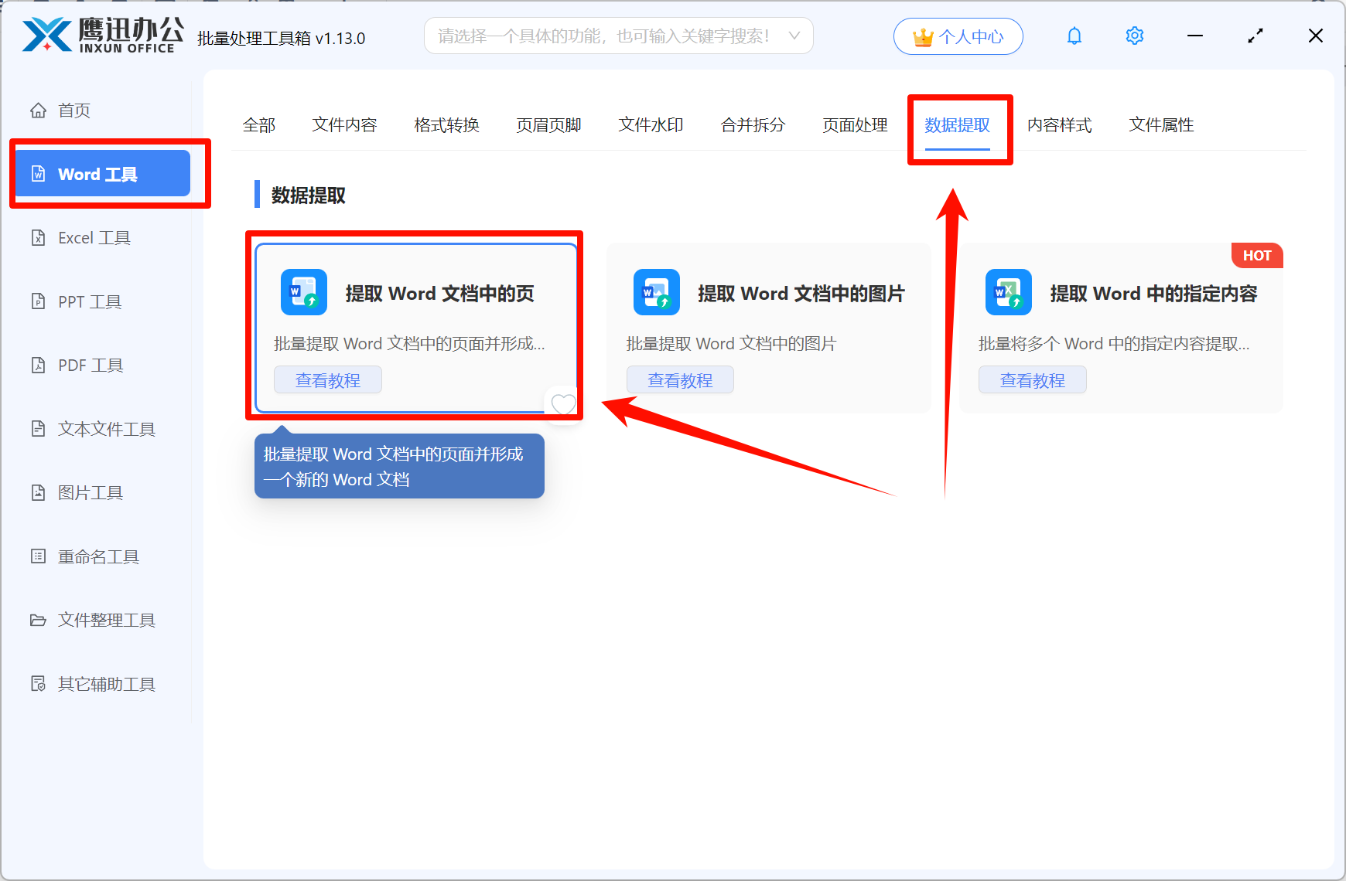Click description 批量将多个 Word 中的指定内容提取
Image resolution: width=1346 pixels, height=881 pixels.
(1114, 344)
